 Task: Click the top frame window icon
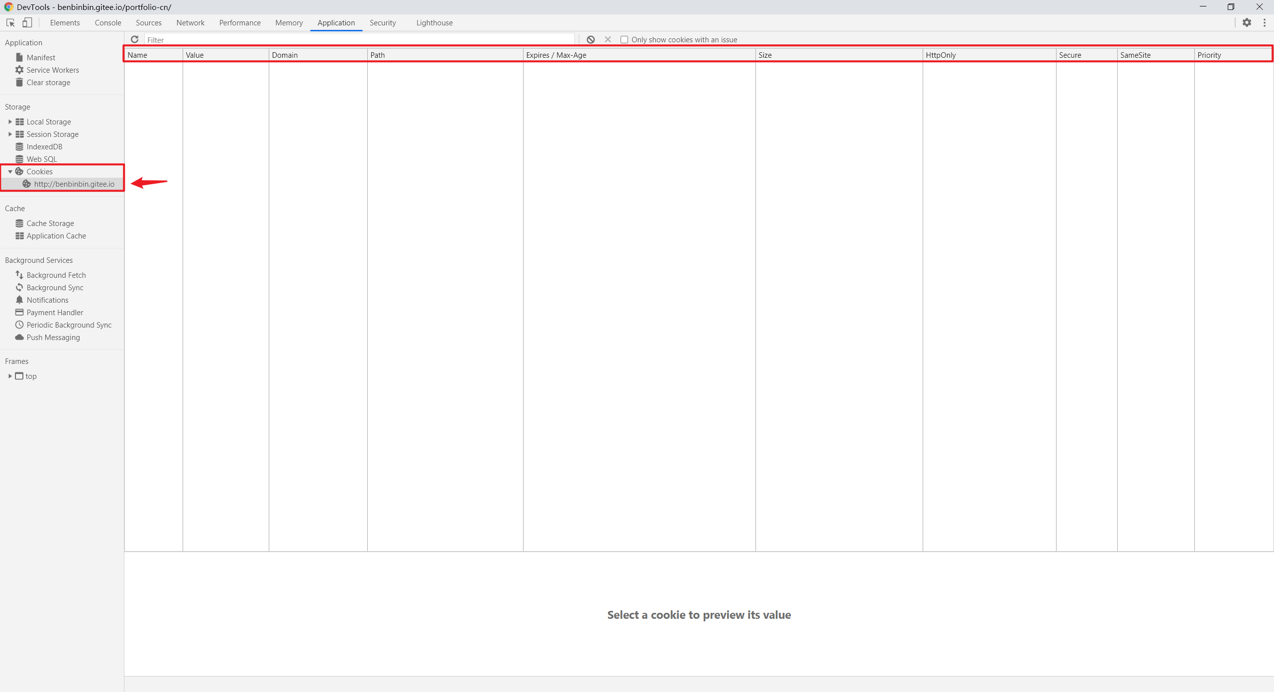point(19,376)
